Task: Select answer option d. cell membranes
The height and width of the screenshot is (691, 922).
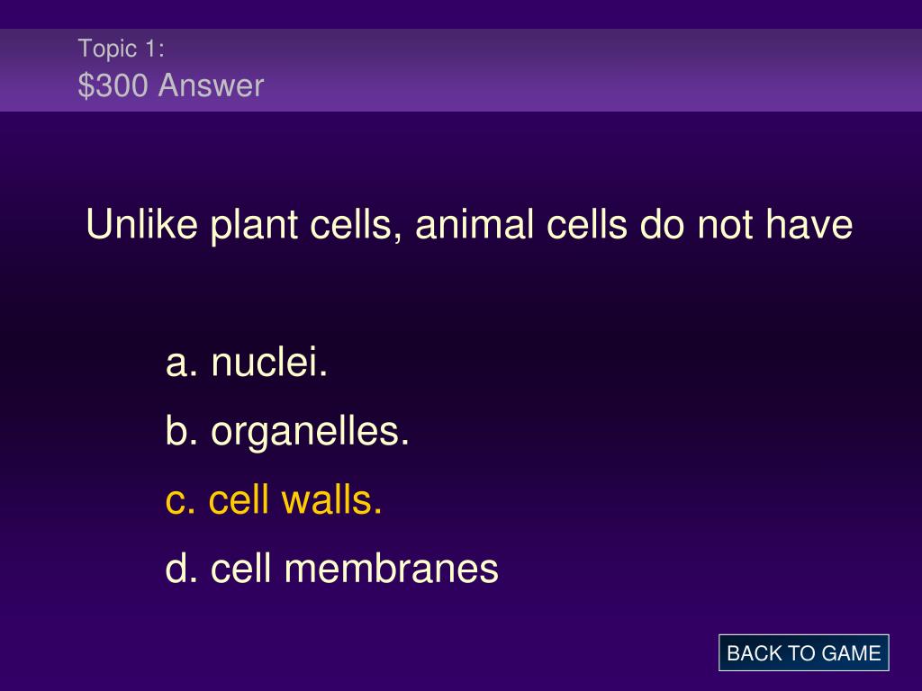Action: 331,569
